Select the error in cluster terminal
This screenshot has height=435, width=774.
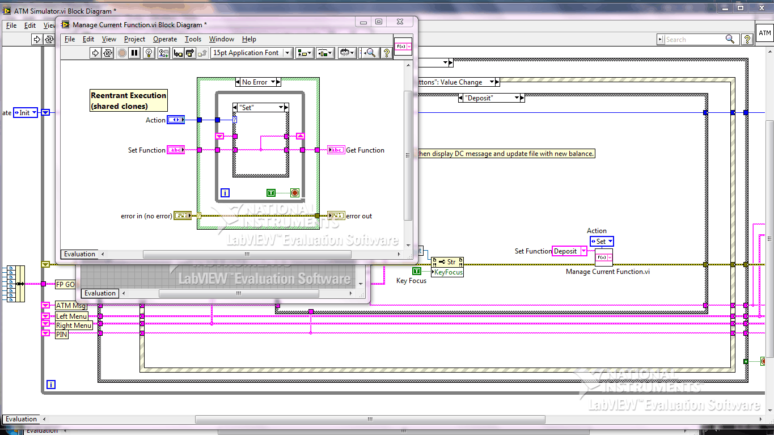pos(183,216)
